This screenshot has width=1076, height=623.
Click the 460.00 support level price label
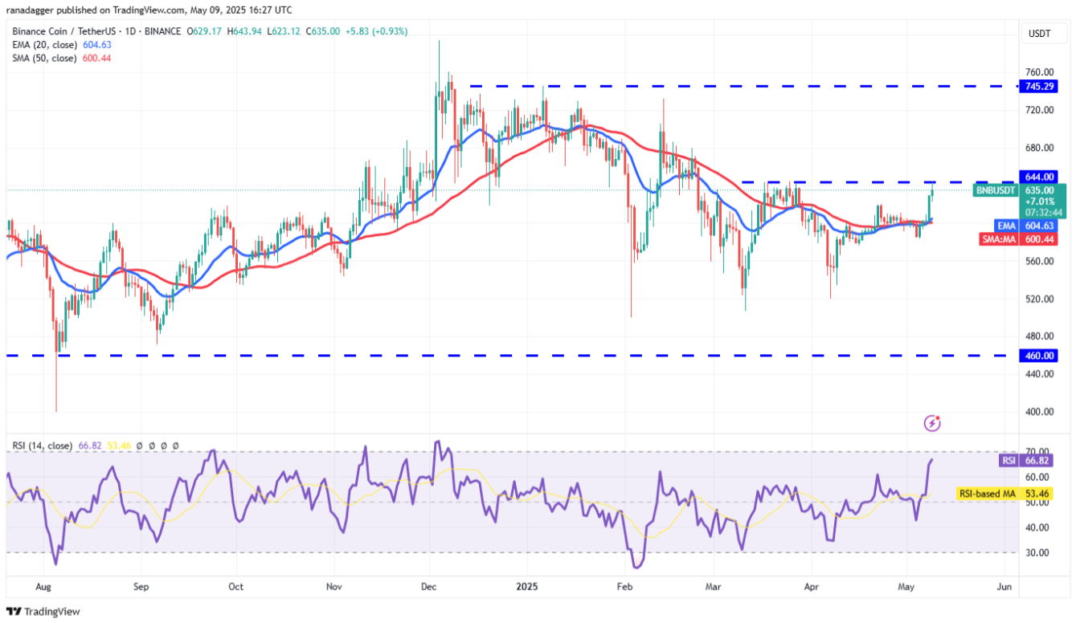[1039, 355]
